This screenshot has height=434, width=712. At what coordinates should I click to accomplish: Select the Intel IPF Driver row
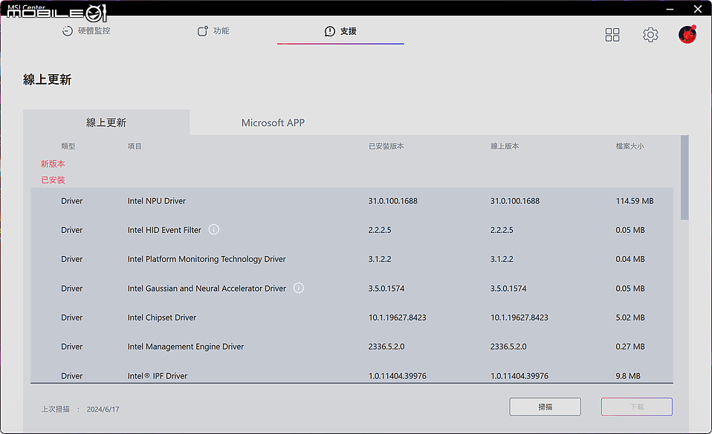(352, 375)
